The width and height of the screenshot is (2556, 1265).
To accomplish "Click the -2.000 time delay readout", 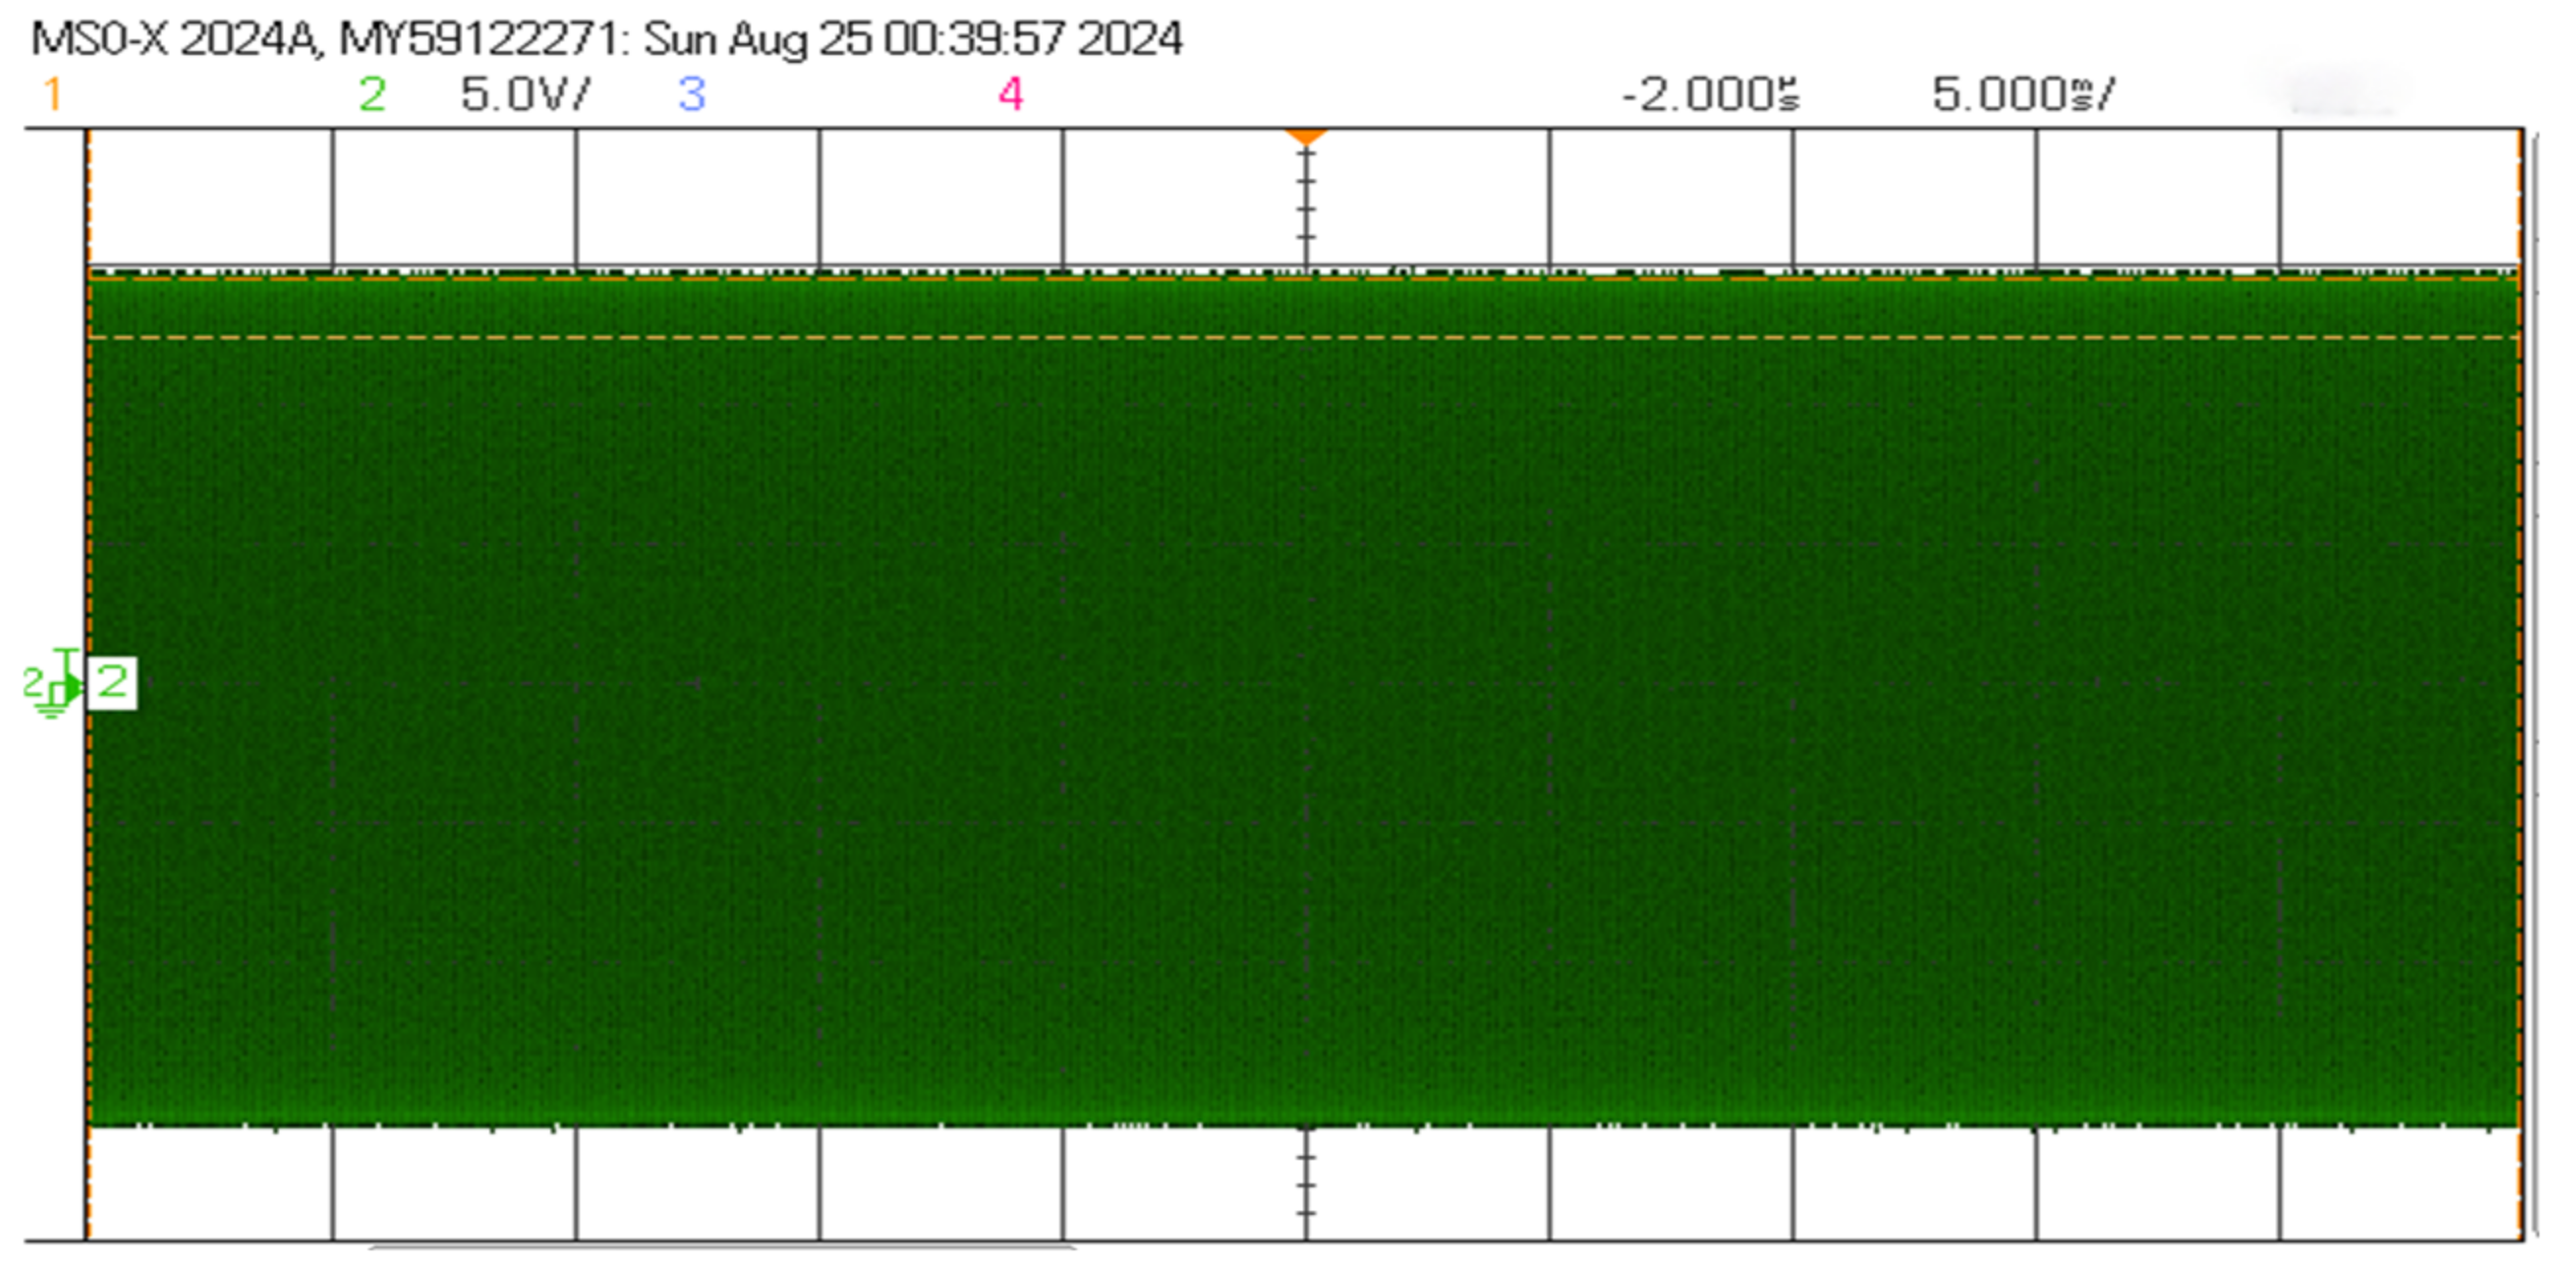I will point(1709,95).
